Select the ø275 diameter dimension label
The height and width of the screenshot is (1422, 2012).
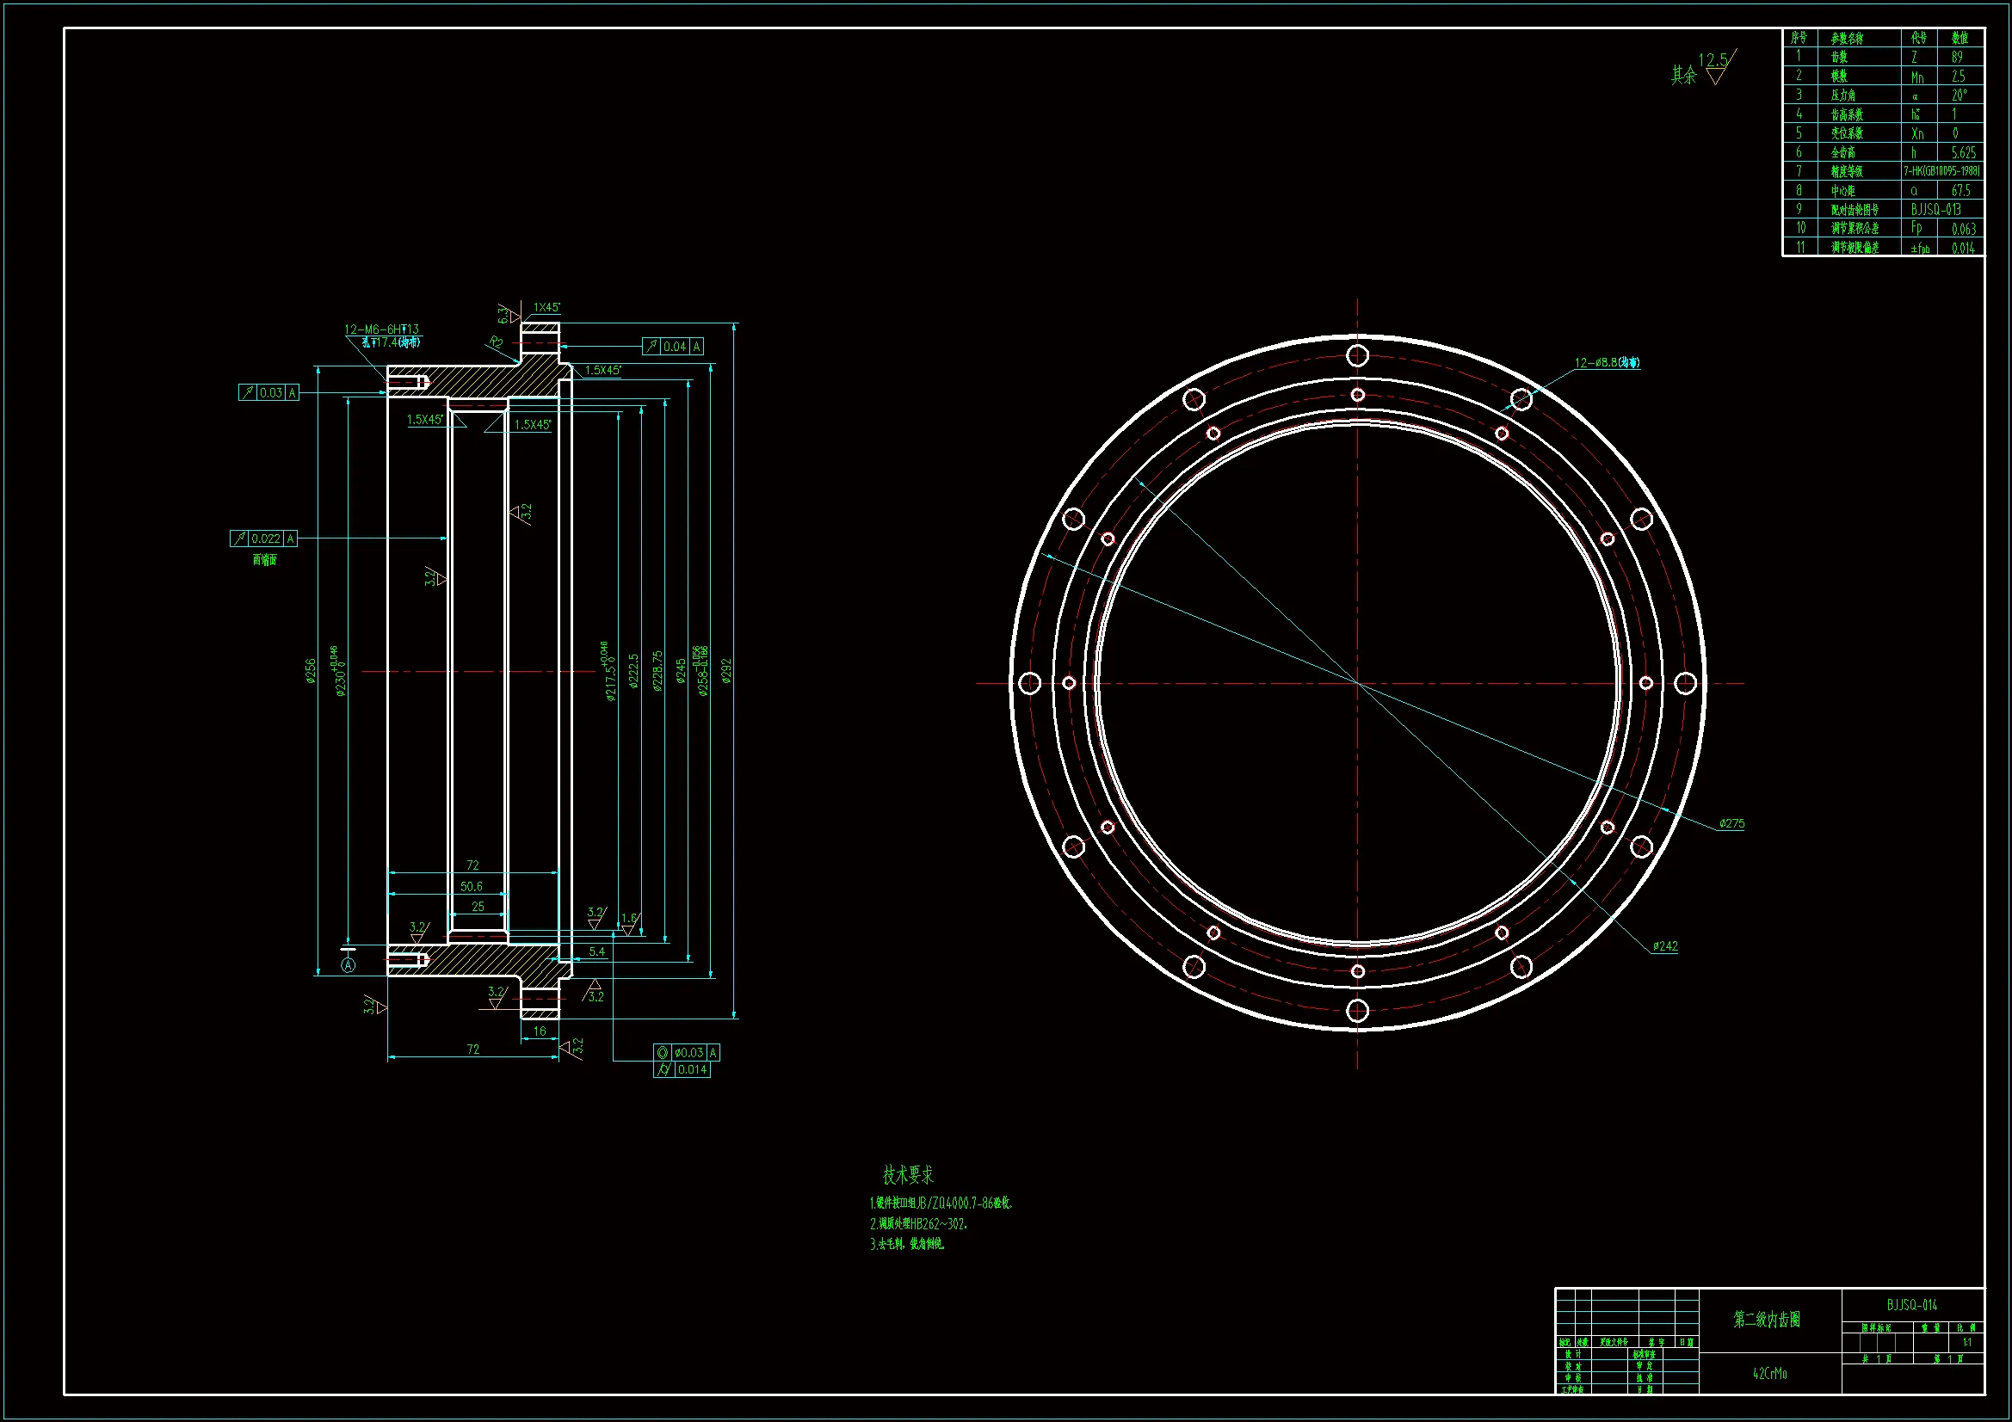click(1731, 823)
